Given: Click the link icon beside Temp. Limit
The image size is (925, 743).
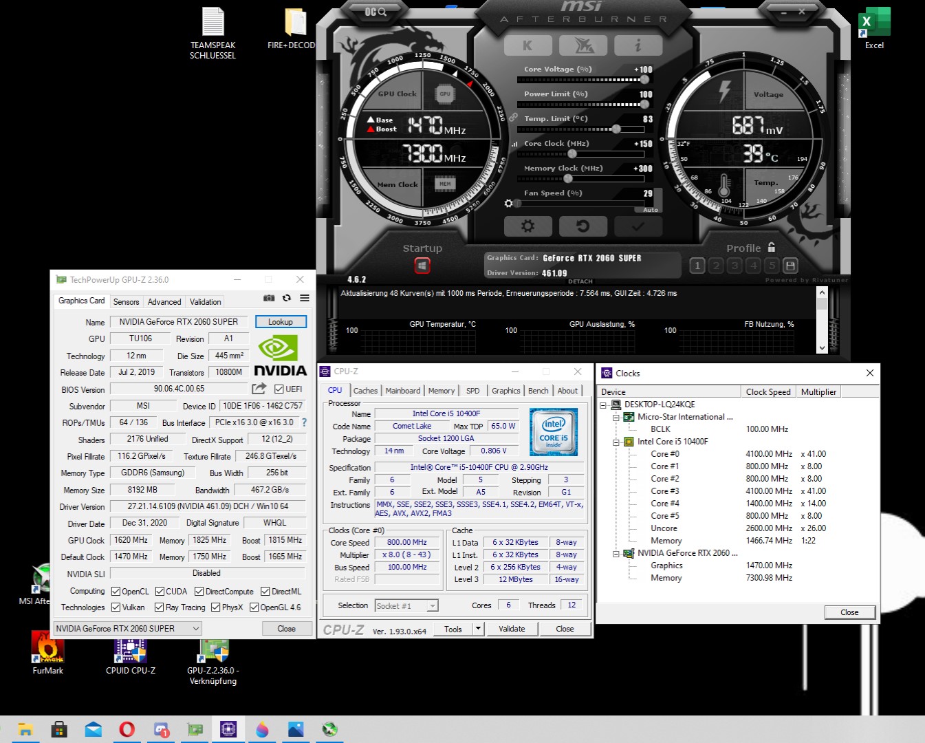Looking at the screenshot, I should point(513,118).
